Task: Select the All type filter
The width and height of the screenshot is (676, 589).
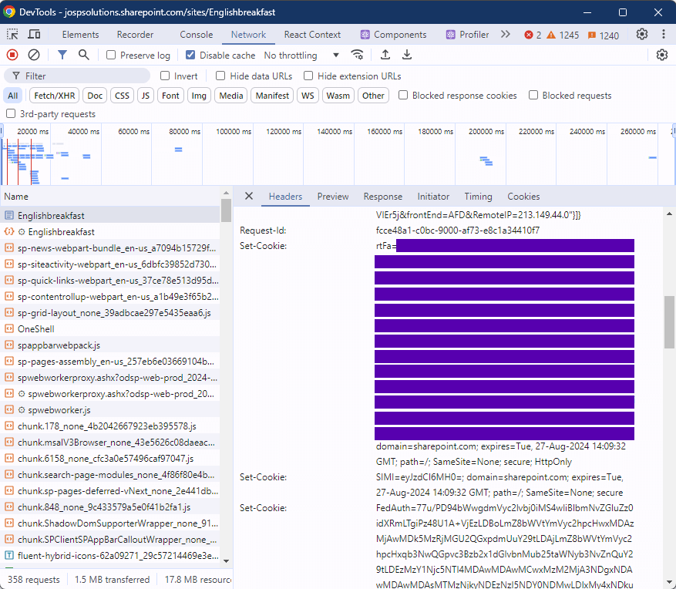Action: tap(13, 96)
